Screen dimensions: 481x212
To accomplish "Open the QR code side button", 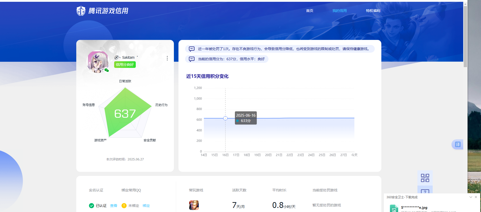I will click(x=425, y=178).
